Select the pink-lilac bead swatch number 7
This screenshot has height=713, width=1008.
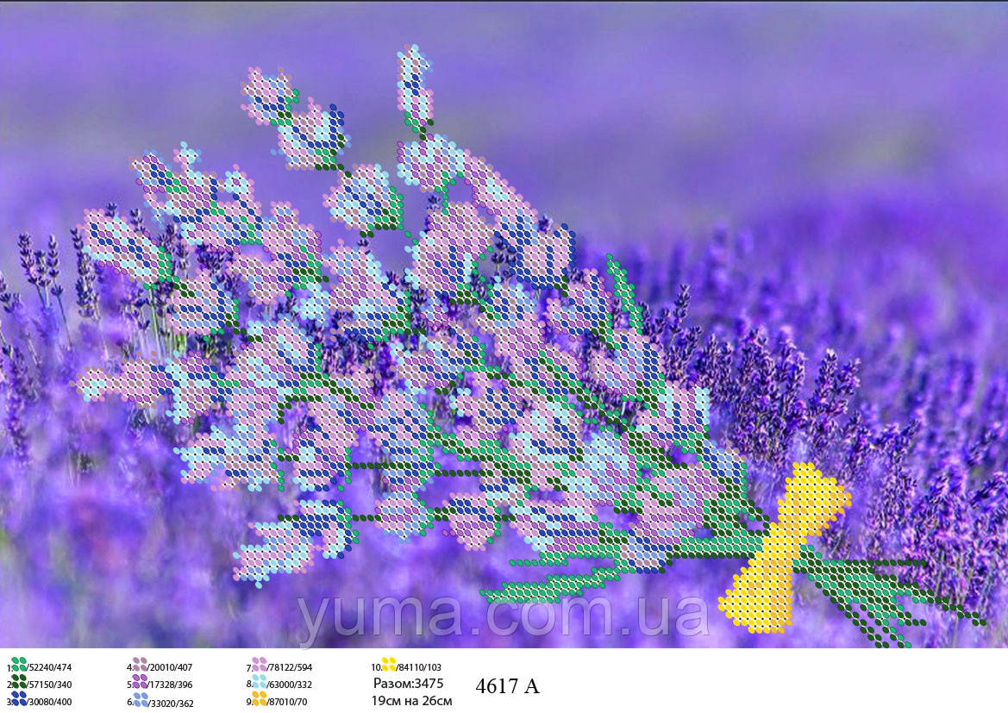click(x=259, y=665)
